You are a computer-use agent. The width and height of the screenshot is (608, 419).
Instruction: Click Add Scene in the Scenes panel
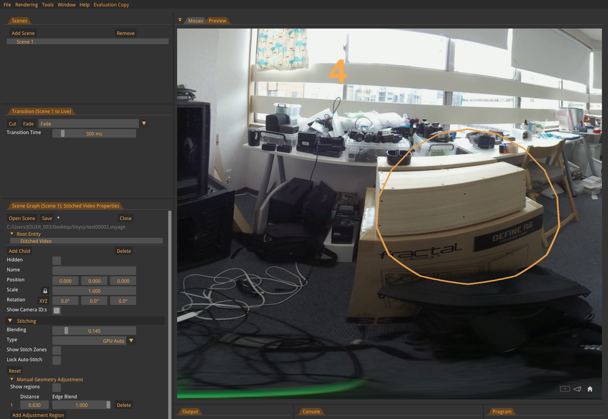(23, 32)
